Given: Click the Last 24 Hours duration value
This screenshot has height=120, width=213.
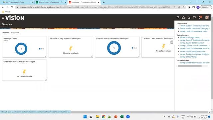Looking at the screenshot, I should click(x=14, y=33).
